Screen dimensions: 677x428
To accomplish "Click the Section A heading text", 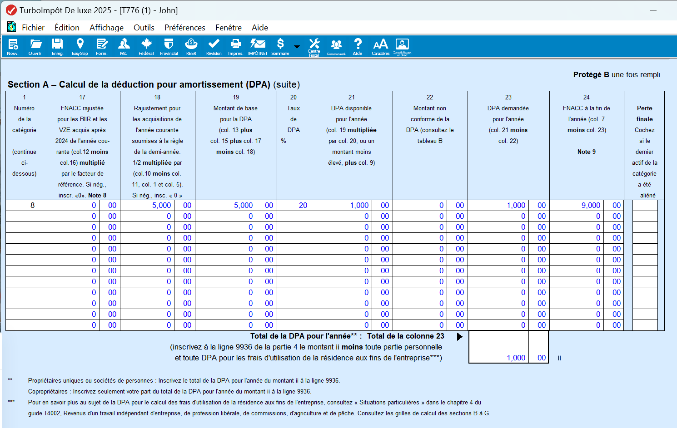I will click(x=154, y=84).
